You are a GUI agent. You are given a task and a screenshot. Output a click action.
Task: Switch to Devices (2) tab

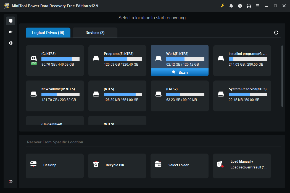[x=95, y=33]
